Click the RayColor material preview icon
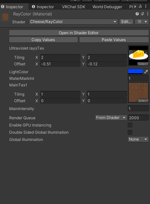150x204 pixels. pos(5,17)
